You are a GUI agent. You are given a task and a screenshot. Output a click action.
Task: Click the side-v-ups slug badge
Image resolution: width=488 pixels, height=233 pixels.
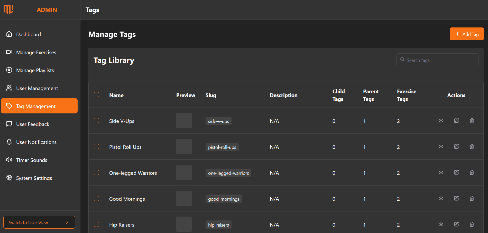(218, 121)
